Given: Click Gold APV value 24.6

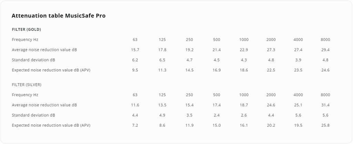Looking at the screenshot, I should tap(325, 70).
